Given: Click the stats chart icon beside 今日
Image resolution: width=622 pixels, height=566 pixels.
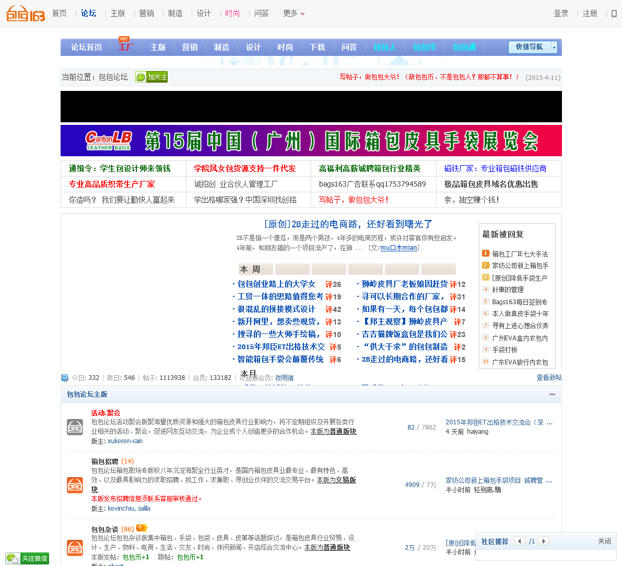Looking at the screenshot, I should (x=65, y=378).
